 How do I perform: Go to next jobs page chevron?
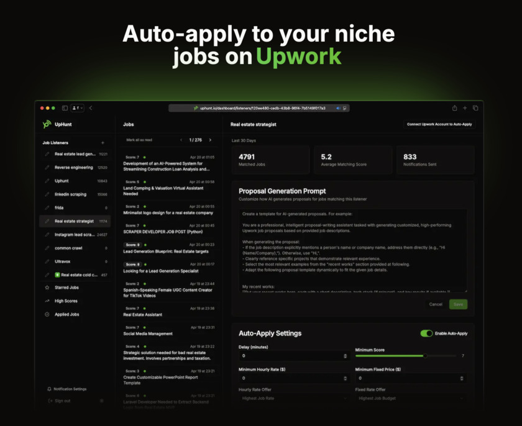click(x=210, y=140)
